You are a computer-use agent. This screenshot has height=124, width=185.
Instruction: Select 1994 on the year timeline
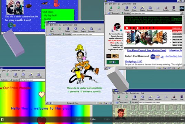click(x=93, y=120)
